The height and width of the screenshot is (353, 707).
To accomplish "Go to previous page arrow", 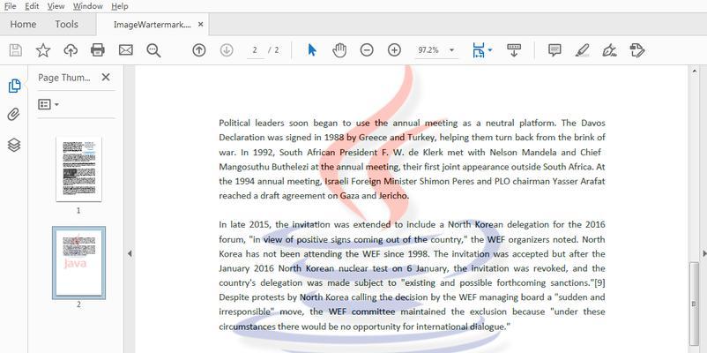I will click(199, 50).
